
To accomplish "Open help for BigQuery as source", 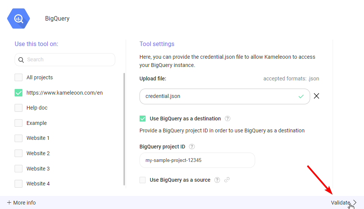I will tap(217, 180).
